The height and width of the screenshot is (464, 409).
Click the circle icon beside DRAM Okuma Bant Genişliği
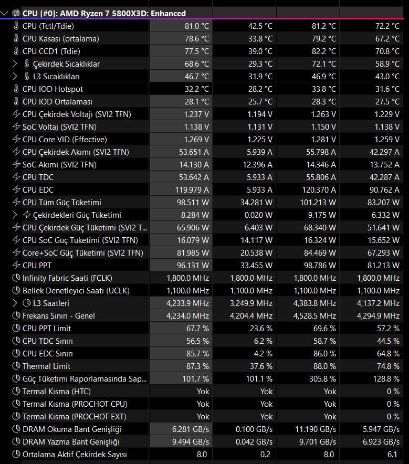[16, 429]
